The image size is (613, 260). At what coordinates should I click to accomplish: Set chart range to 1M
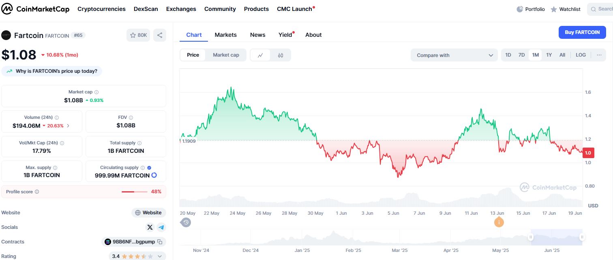point(536,55)
